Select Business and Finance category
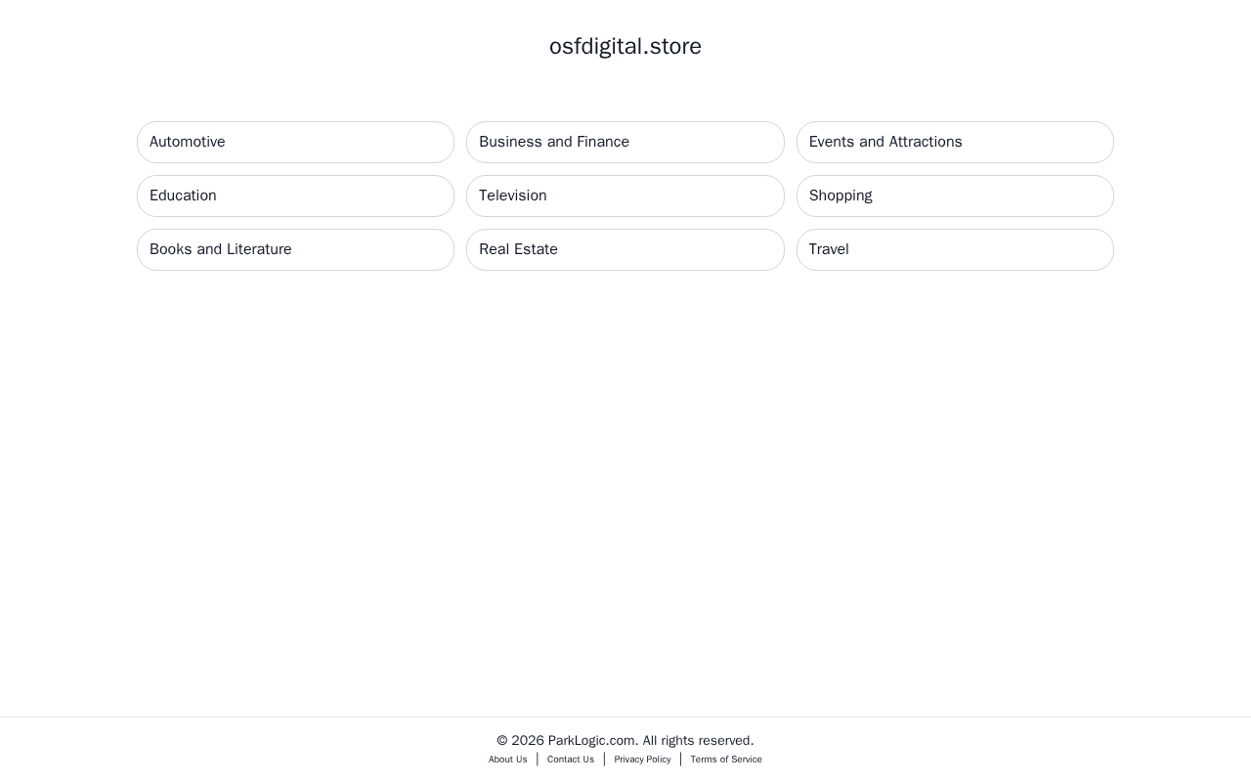This screenshot has width=1251, height=782. pos(625,142)
